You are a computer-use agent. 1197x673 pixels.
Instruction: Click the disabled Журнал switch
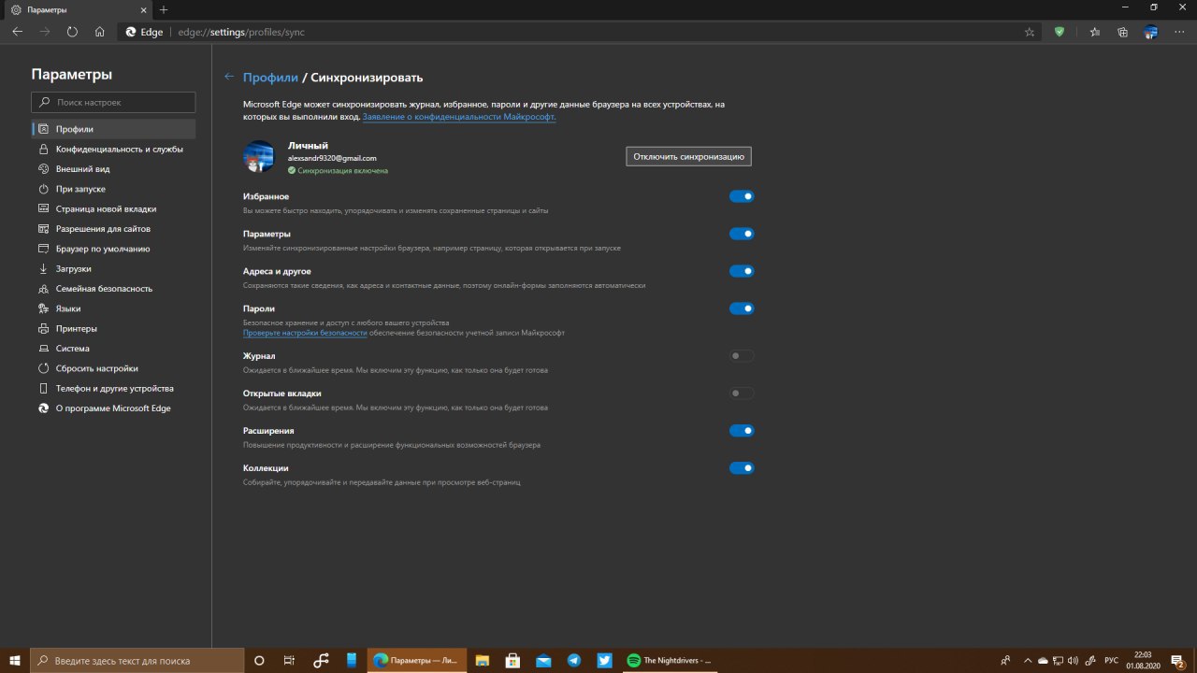click(x=742, y=356)
